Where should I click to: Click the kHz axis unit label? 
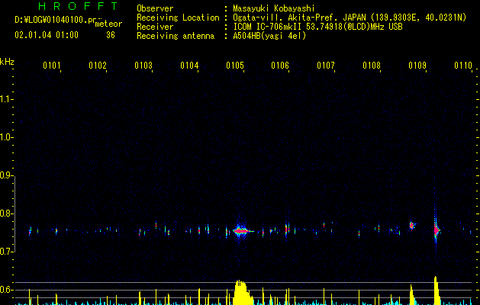(7, 62)
